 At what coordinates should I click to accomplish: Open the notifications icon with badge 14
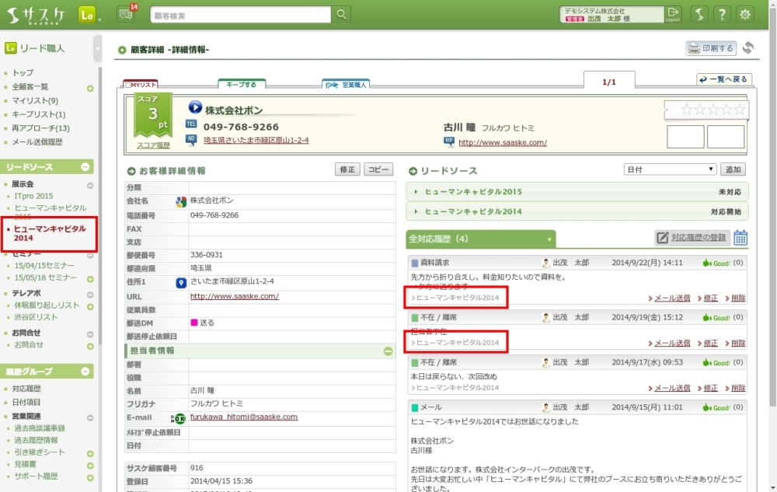point(125,15)
